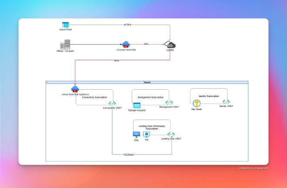Click the HTTPS connector label
Image resolution: width=287 pixels, height=188 pixels.
click(127, 25)
